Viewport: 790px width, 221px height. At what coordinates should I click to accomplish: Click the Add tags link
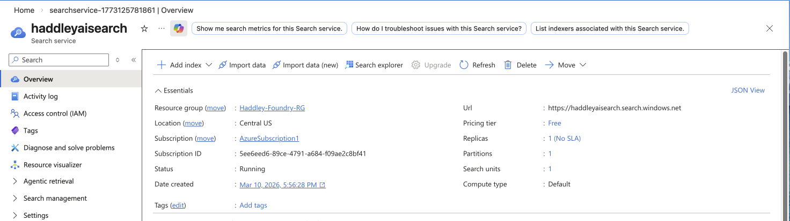coord(253,205)
